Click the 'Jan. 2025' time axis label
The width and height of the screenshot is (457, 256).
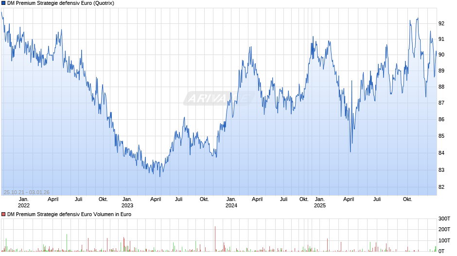319,202
